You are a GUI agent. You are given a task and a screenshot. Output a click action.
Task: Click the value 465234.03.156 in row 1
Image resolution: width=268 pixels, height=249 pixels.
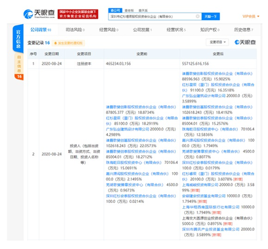point(118,64)
